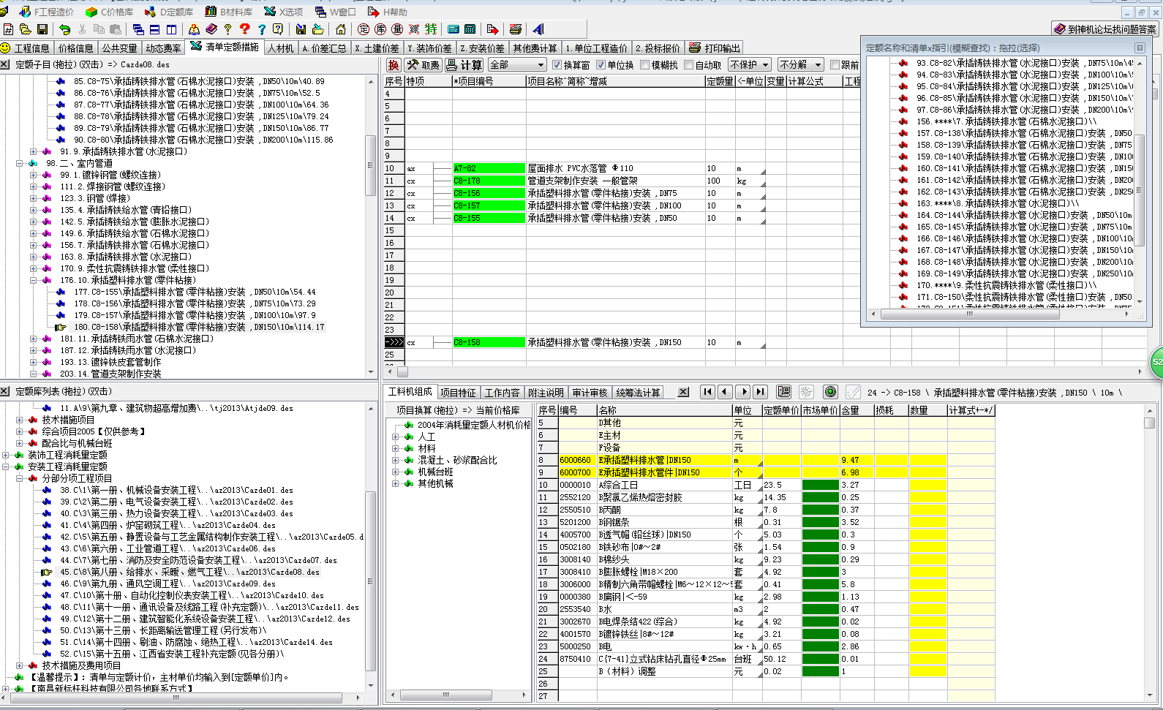This screenshot has height=710, width=1163.
Task: Open the 不保护 dropdown
Action: [x=749, y=65]
